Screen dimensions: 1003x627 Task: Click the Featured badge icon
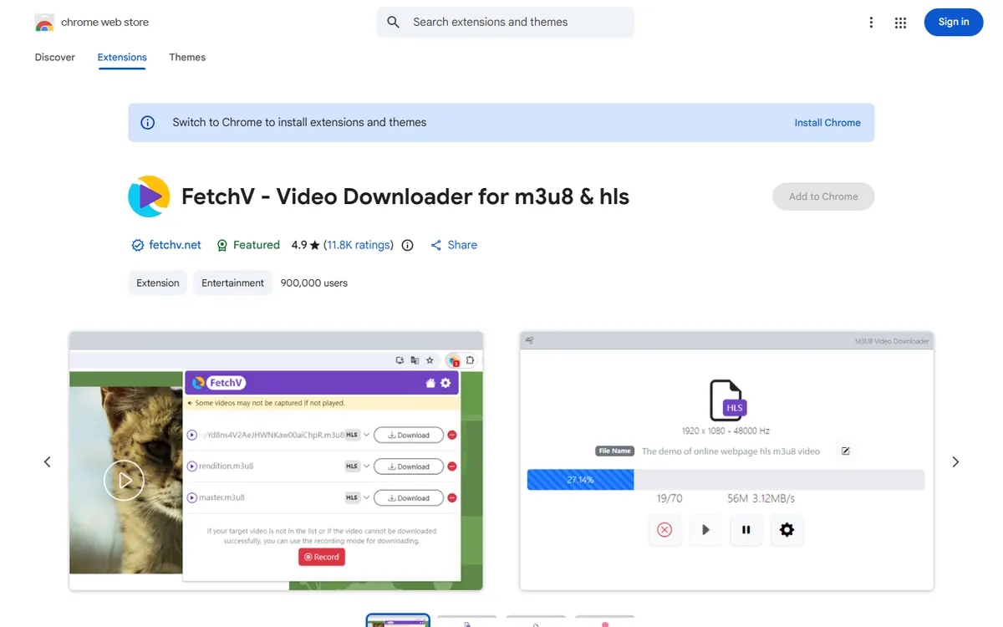[222, 246]
